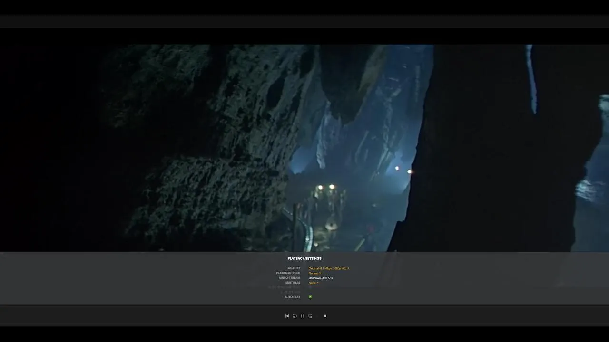Open the Quality dropdown set to Original

(329, 268)
